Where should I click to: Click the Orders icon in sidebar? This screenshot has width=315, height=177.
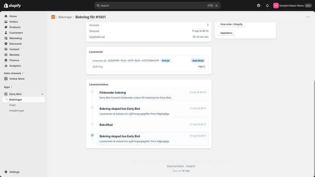pos(6,22)
